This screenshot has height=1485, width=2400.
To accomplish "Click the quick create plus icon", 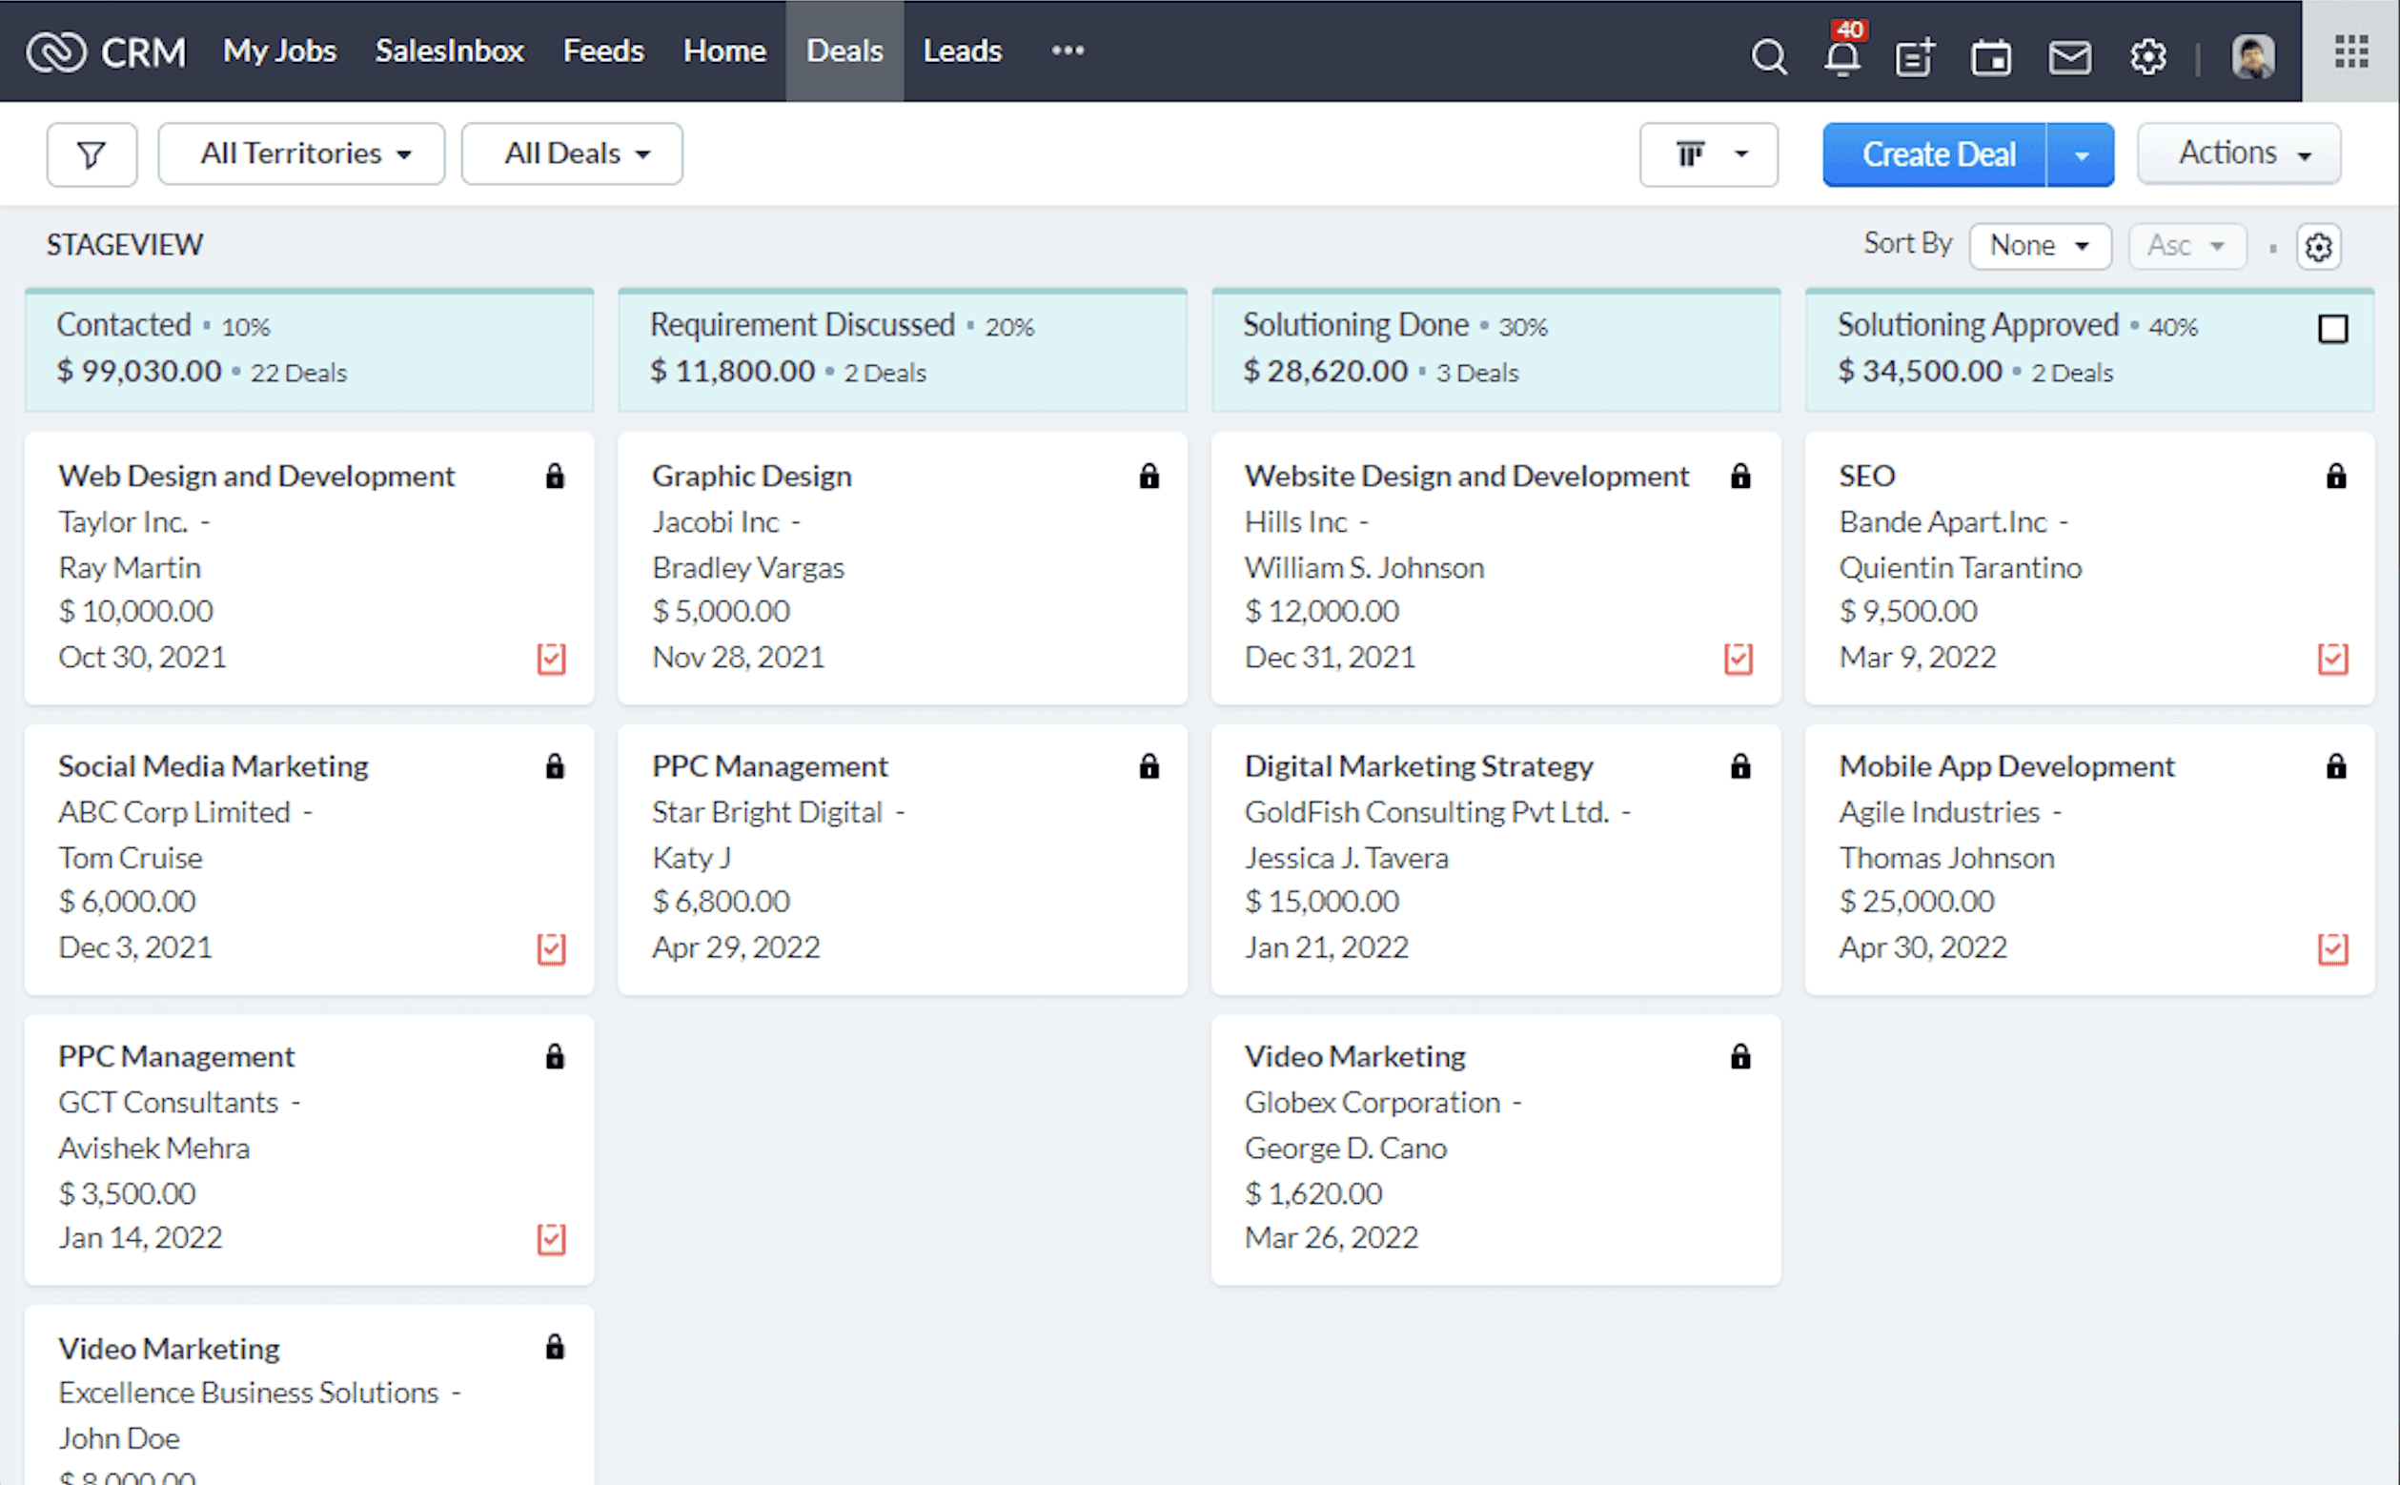I will tap(1915, 57).
